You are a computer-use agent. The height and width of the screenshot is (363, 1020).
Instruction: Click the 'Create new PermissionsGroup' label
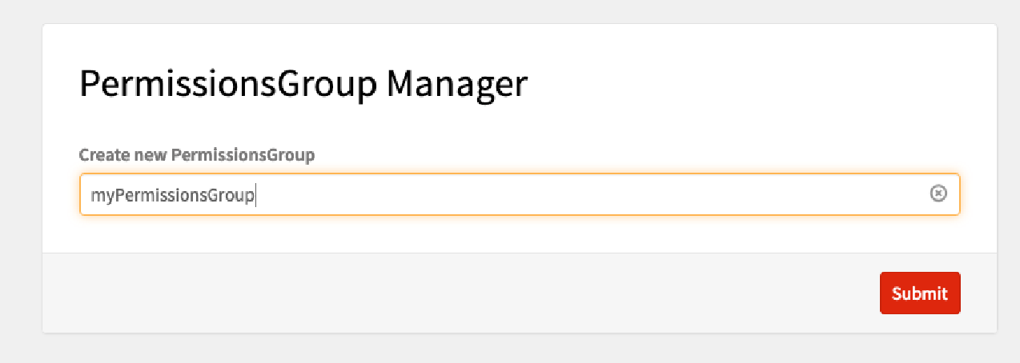click(196, 154)
